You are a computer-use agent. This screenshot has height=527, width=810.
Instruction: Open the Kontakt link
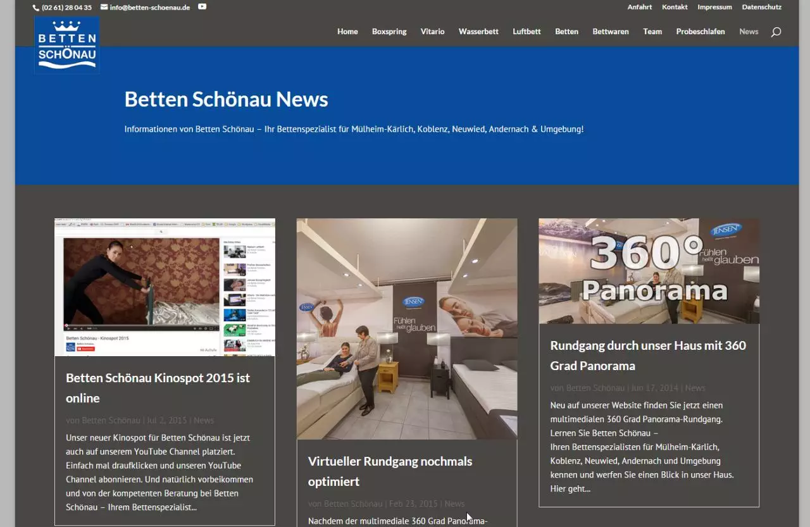click(x=675, y=7)
